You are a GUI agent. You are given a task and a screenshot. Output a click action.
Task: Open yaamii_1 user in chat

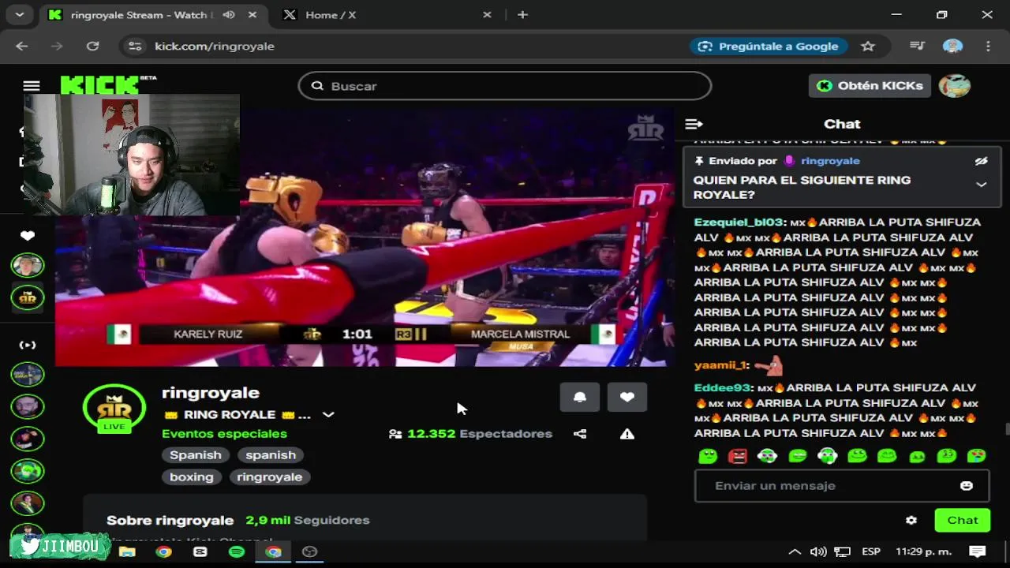[x=720, y=365]
